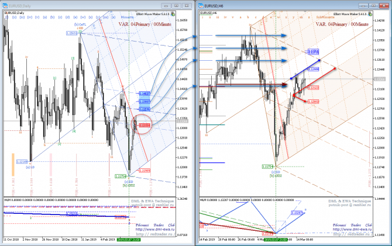Click the 1.12149 price label on Daily chart

tap(22, 162)
